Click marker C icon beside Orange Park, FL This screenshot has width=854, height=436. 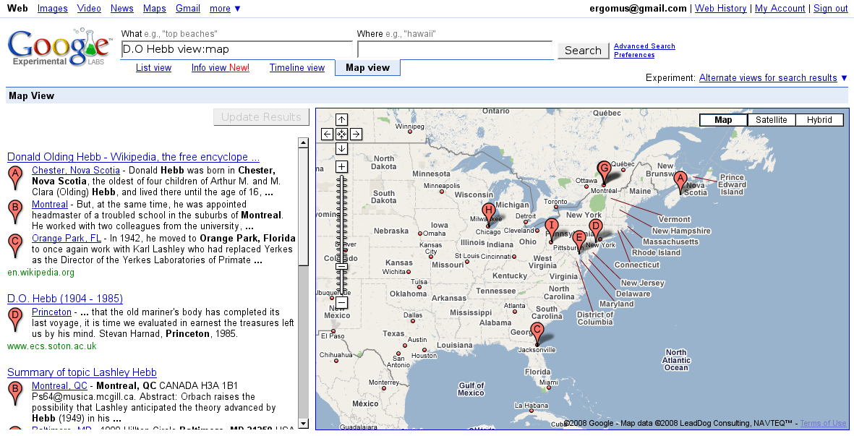[x=15, y=246]
